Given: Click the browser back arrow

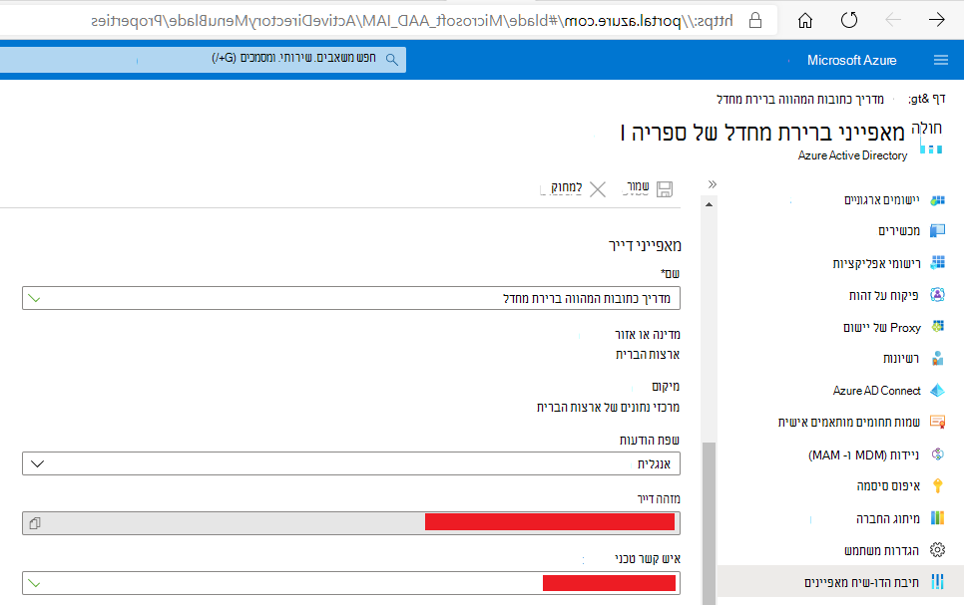Looking at the screenshot, I should (x=893, y=20).
